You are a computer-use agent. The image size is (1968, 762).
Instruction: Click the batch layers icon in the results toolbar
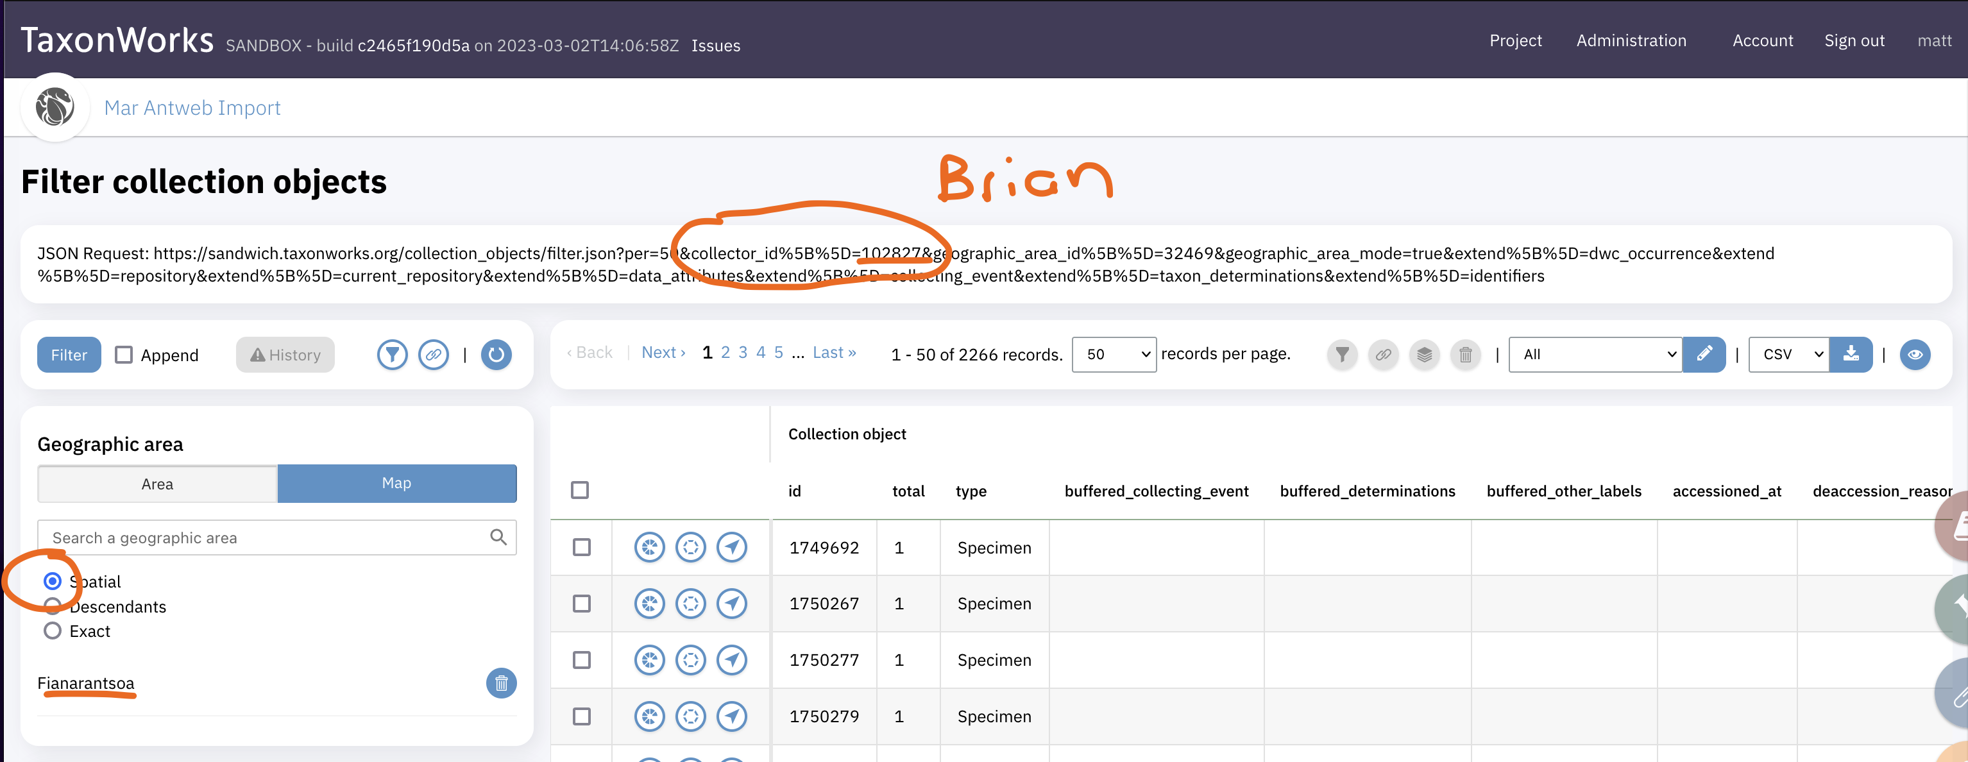click(x=1424, y=354)
